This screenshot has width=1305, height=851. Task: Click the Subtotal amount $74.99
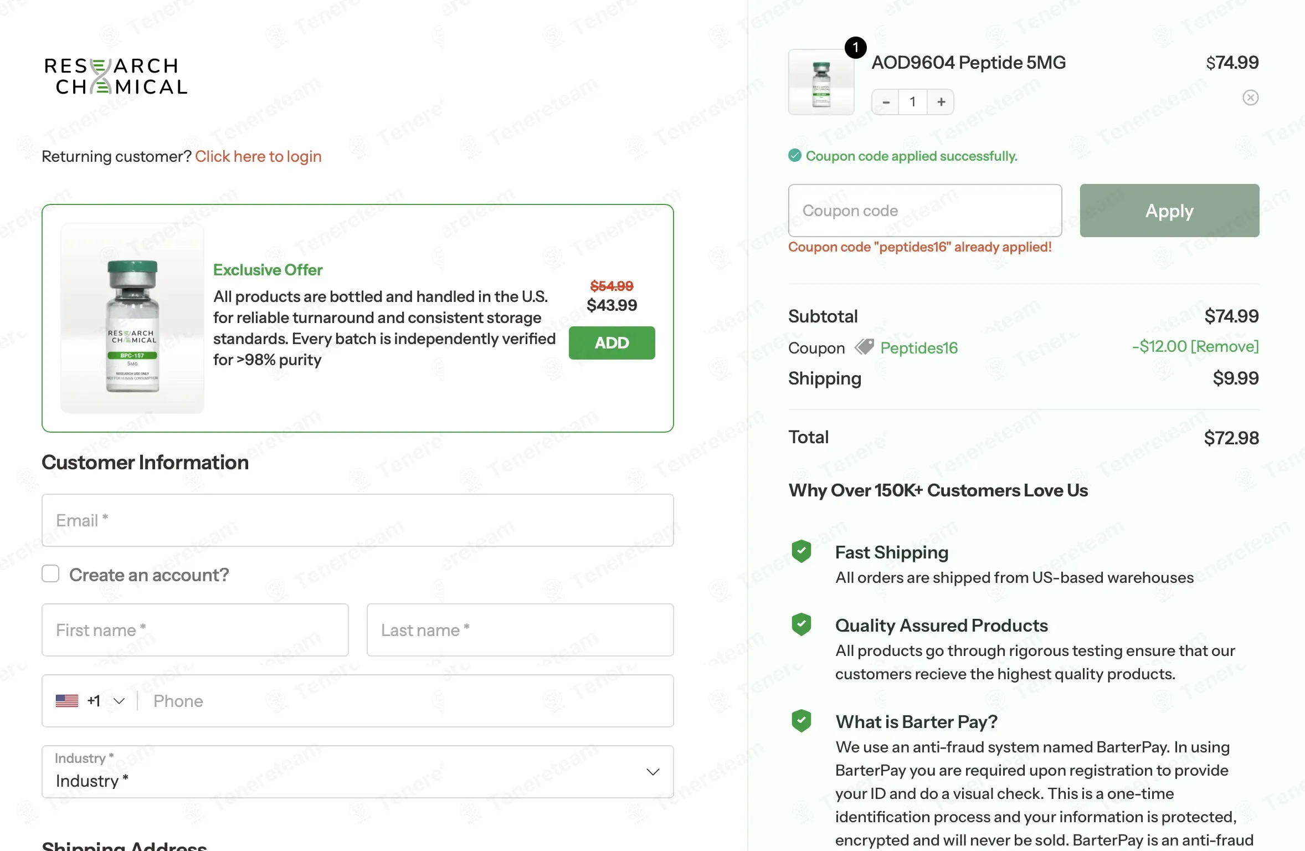point(1232,316)
